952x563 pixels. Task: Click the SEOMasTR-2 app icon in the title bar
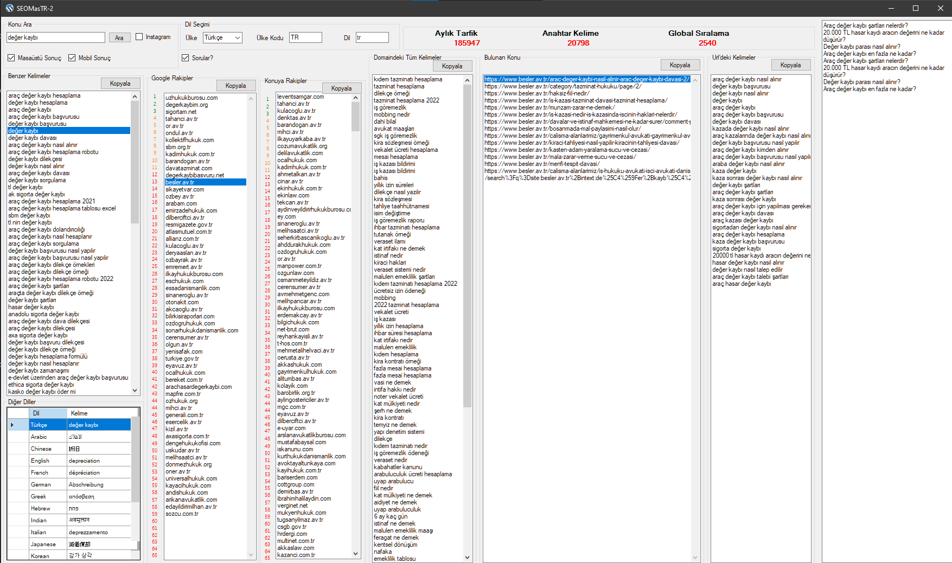[x=9, y=8]
